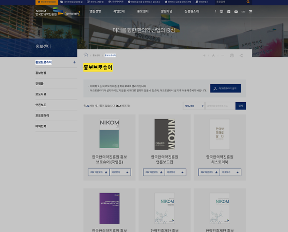
Task: Click 바로보기 for 언론보도집
Action: point(175,172)
